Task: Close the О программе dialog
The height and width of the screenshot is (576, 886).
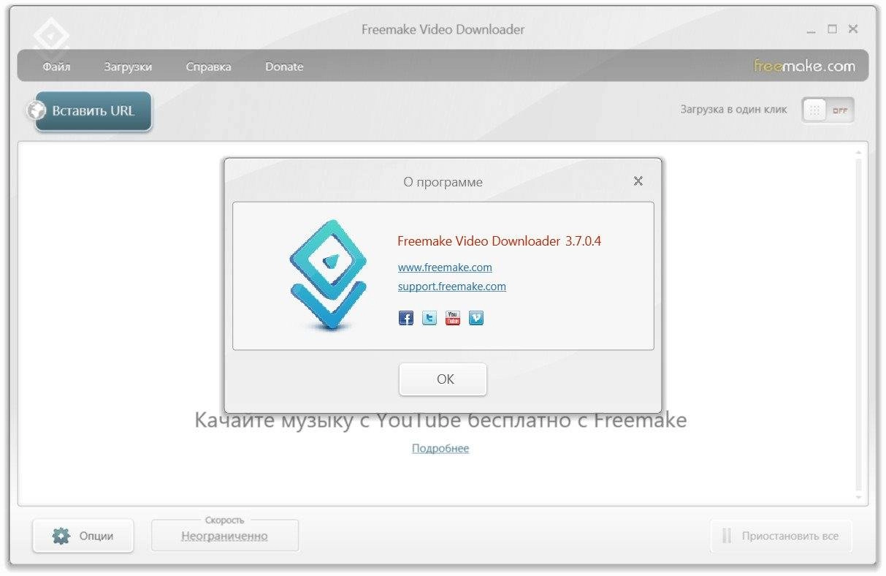Action: coord(638,181)
